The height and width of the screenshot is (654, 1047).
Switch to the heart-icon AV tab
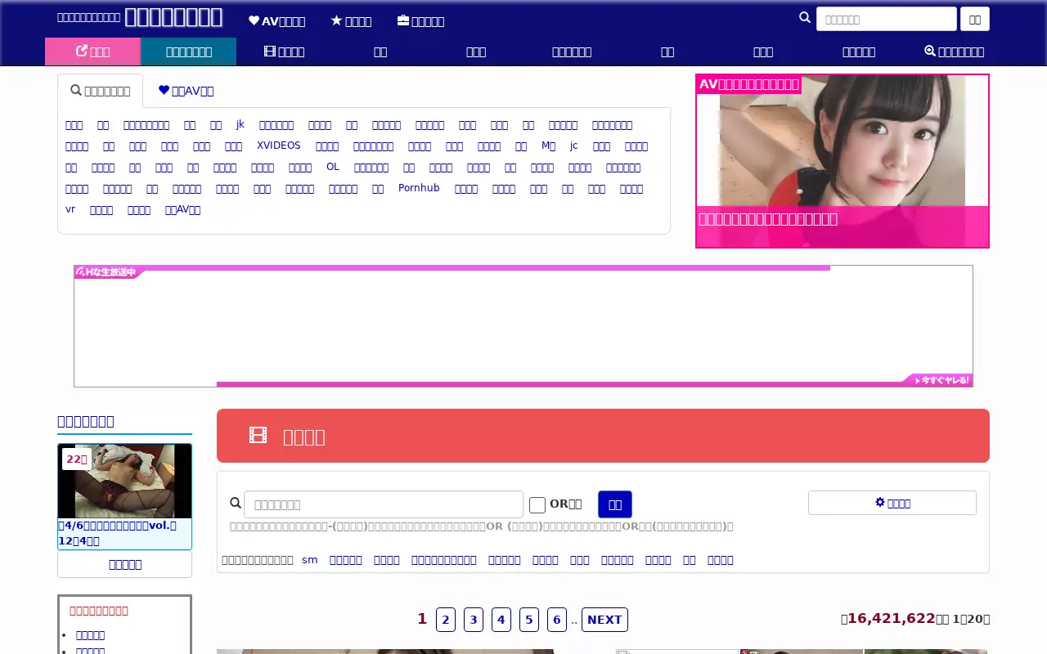tap(186, 91)
